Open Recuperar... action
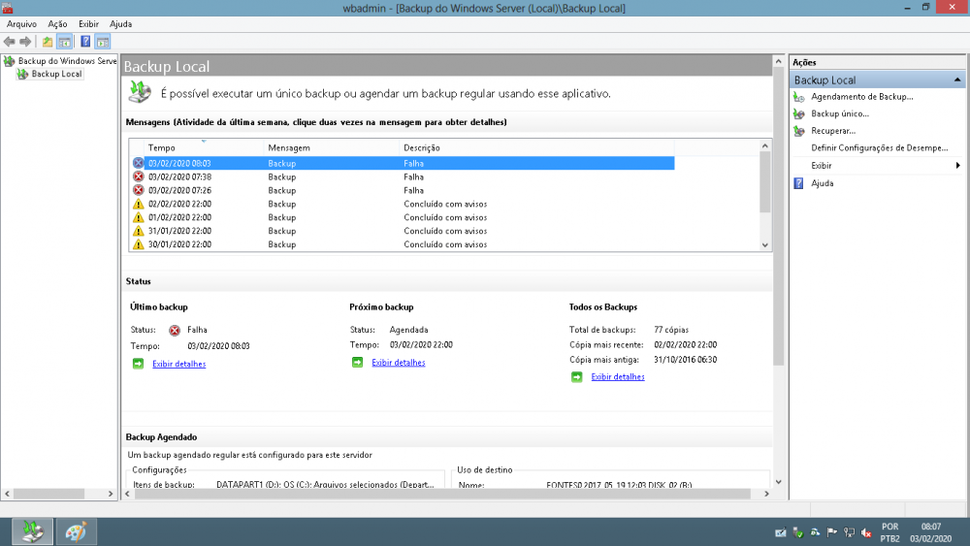 click(832, 131)
